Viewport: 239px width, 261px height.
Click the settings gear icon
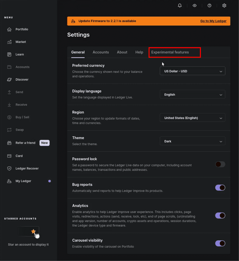(224, 6)
